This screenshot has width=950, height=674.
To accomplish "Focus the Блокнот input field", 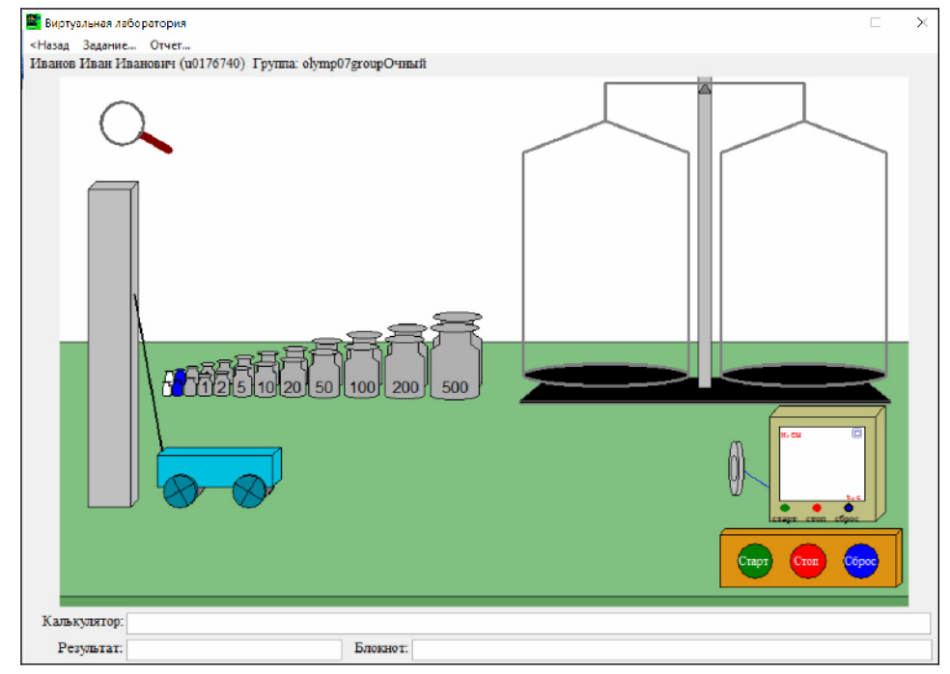I will 672,650.
